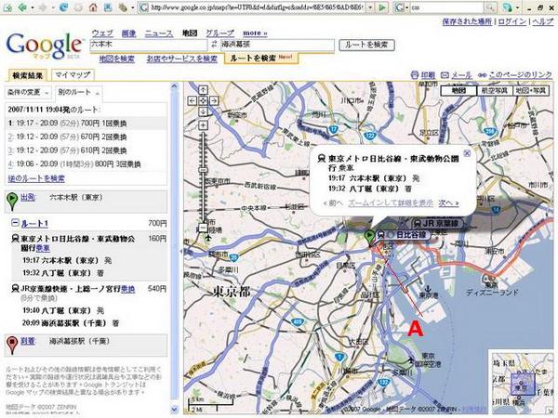Click the ルートを検索 button
Screen dimensions: 558x418
[x=366, y=45]
